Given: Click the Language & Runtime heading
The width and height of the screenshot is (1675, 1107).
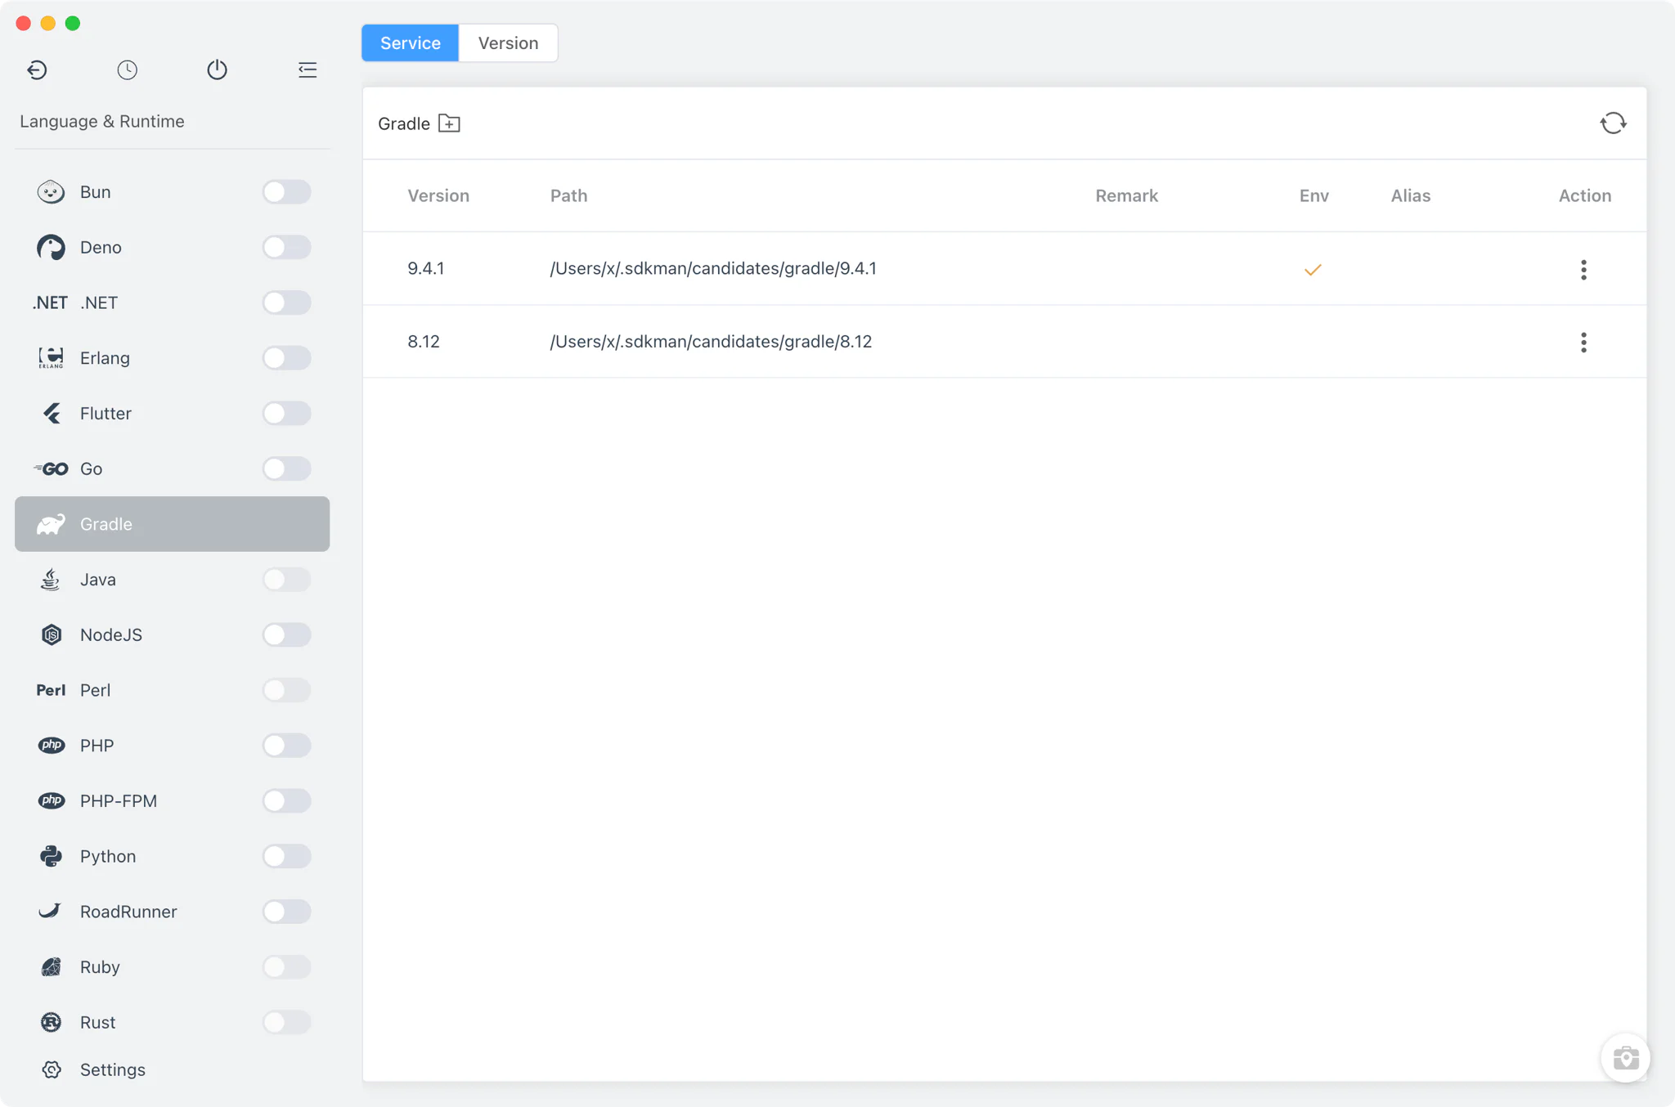Looking at the screenshot, I should 102,122.
